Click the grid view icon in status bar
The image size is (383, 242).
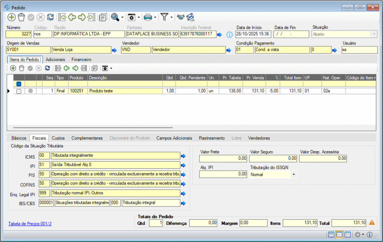331,235
